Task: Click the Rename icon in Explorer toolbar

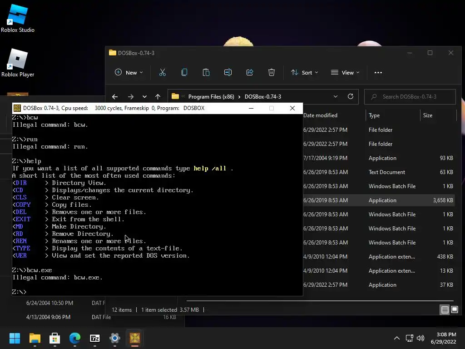Action: pyautogui.click(x=228, y=72)
